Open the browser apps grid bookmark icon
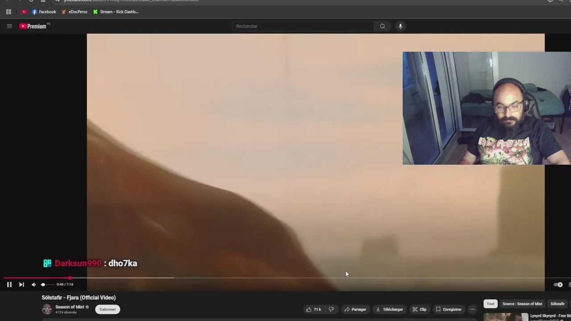This screenshot has width=571, height=321. pos(8,12)
